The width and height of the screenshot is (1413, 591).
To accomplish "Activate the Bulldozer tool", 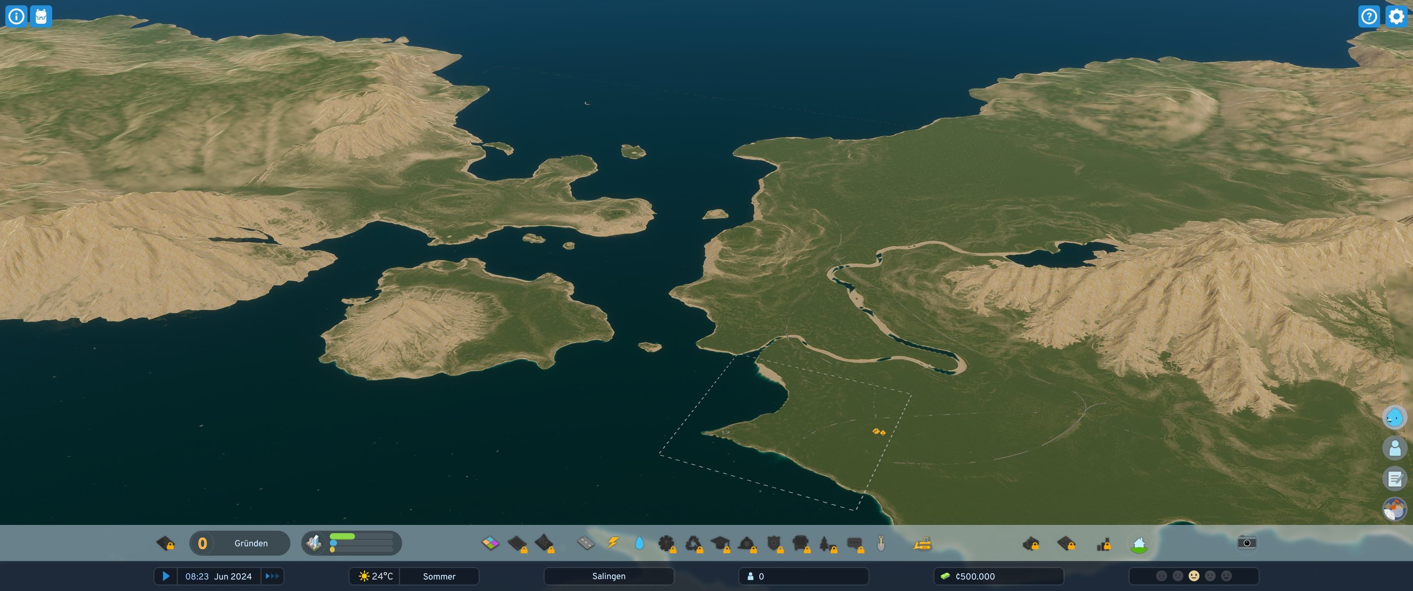I will pos(923,543).
